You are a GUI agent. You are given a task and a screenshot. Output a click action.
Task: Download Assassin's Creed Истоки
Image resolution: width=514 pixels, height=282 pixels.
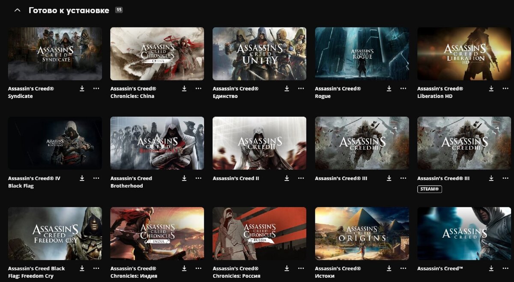[389, 268]
